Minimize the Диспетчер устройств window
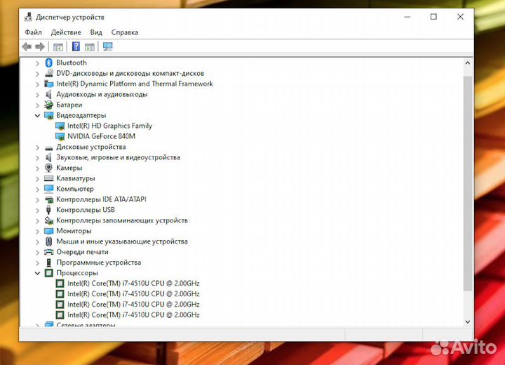The image size is (505, 365). 408,17
